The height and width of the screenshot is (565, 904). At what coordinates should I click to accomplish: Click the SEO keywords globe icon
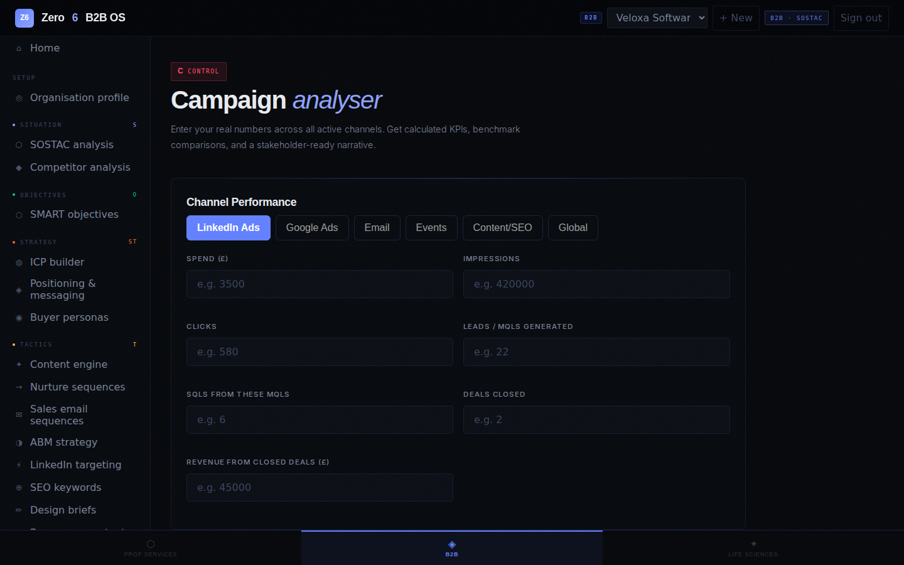point(19,488)
